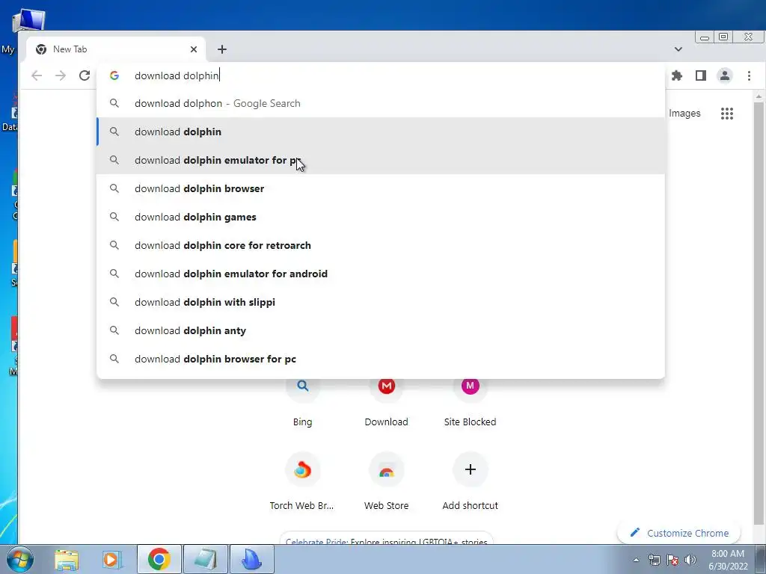Open the Windows Start menu
The height and width of the screenshot is (574, 766).
(19, 559)
